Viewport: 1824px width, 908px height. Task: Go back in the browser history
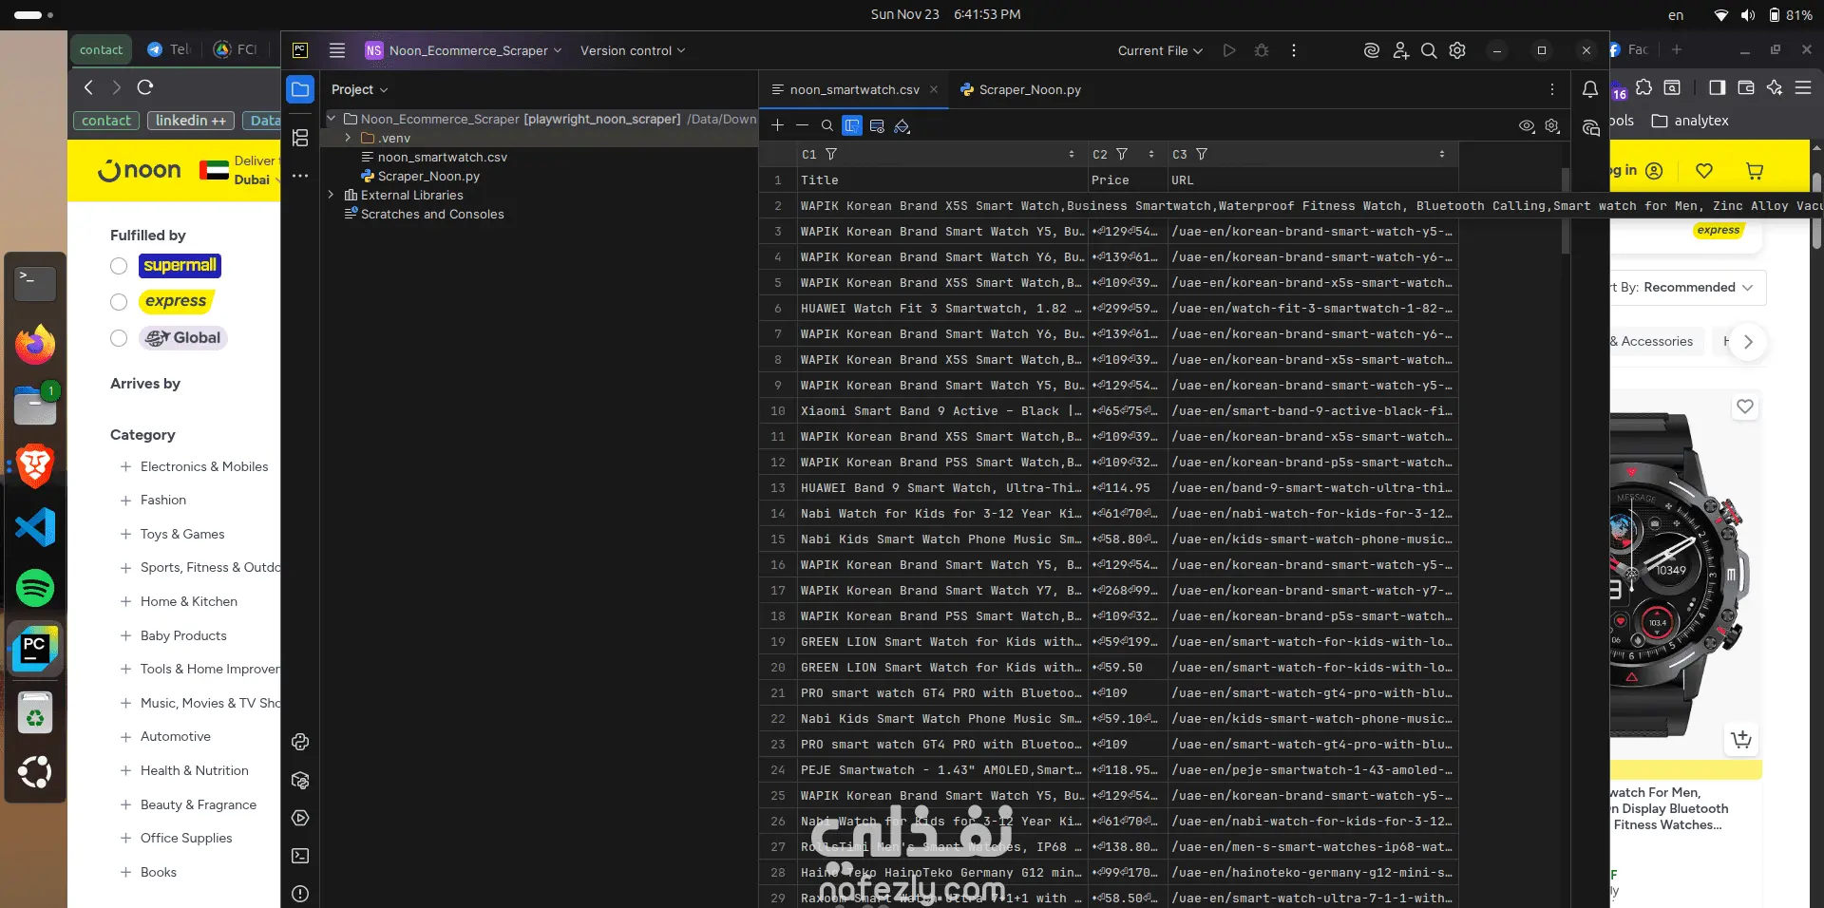click(88, 87)
